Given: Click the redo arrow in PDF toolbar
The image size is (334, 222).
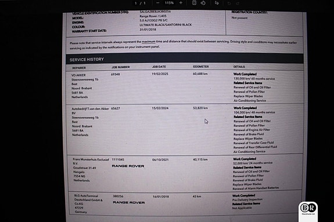Looking at the screenshot, I should 238,3.
